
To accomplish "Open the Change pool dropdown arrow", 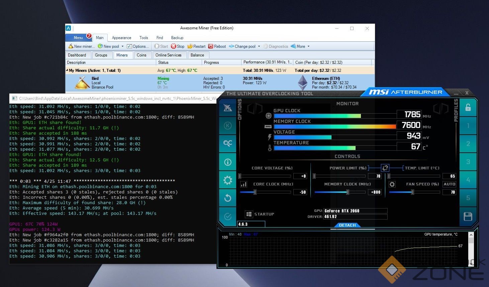I will tap(259, 46).
